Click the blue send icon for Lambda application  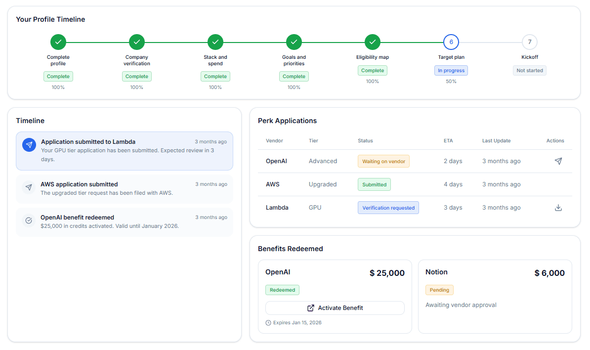coord(29,144)
